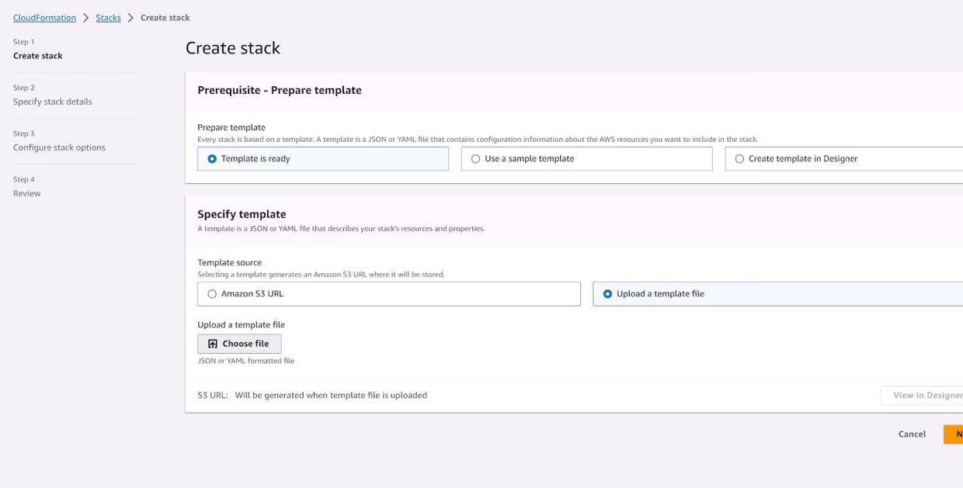Open the template in View in Designer
The height and width of the screenshot is (488, 963).
(929, 395)
